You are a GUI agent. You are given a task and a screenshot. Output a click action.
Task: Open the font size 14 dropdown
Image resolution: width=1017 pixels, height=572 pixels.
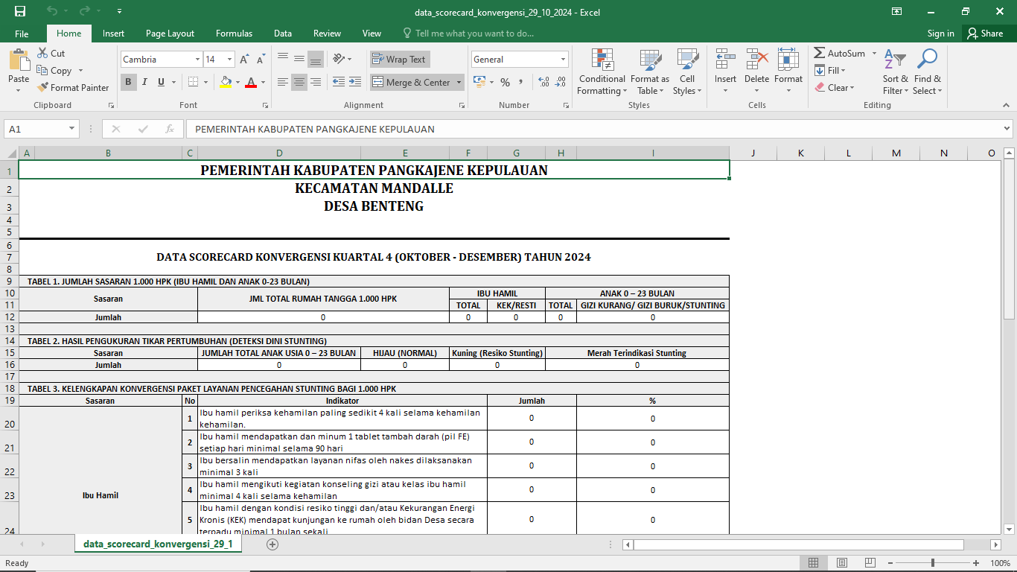click(x=230, y=60)
